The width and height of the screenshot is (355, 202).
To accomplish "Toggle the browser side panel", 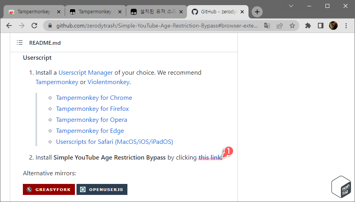I will (x=321, y=26).
